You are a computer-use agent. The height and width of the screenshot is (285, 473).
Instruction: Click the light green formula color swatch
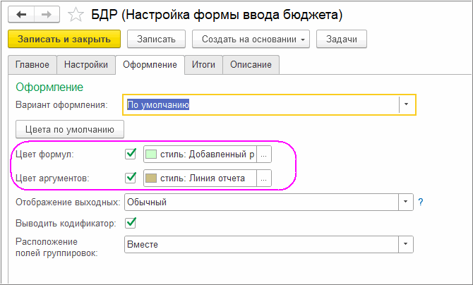point(152,154)
